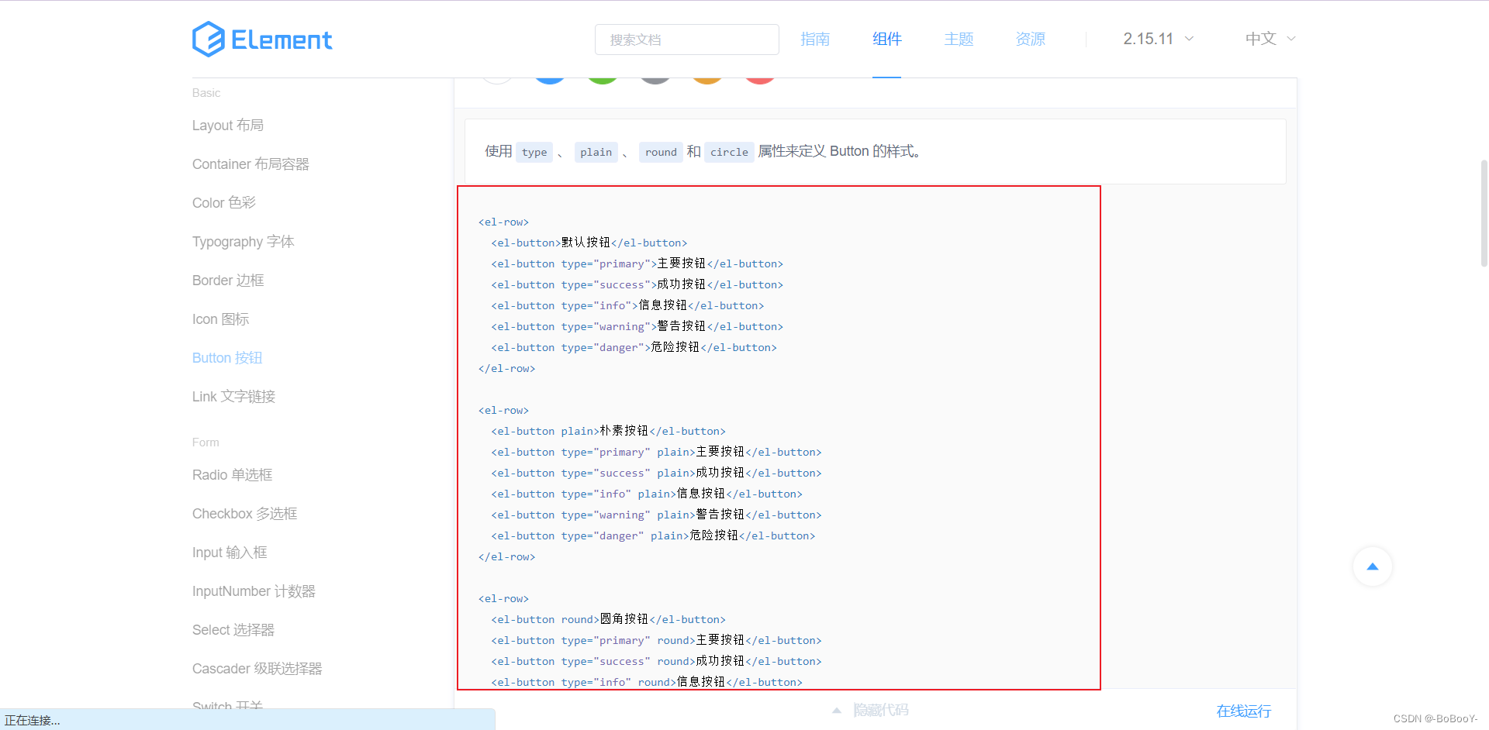The height and width of the screenshot is (730, 1489).
Task: Click the Form sidebar group heading
Action: coord(206,442)
